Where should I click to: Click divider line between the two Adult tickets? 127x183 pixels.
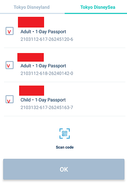65,48
